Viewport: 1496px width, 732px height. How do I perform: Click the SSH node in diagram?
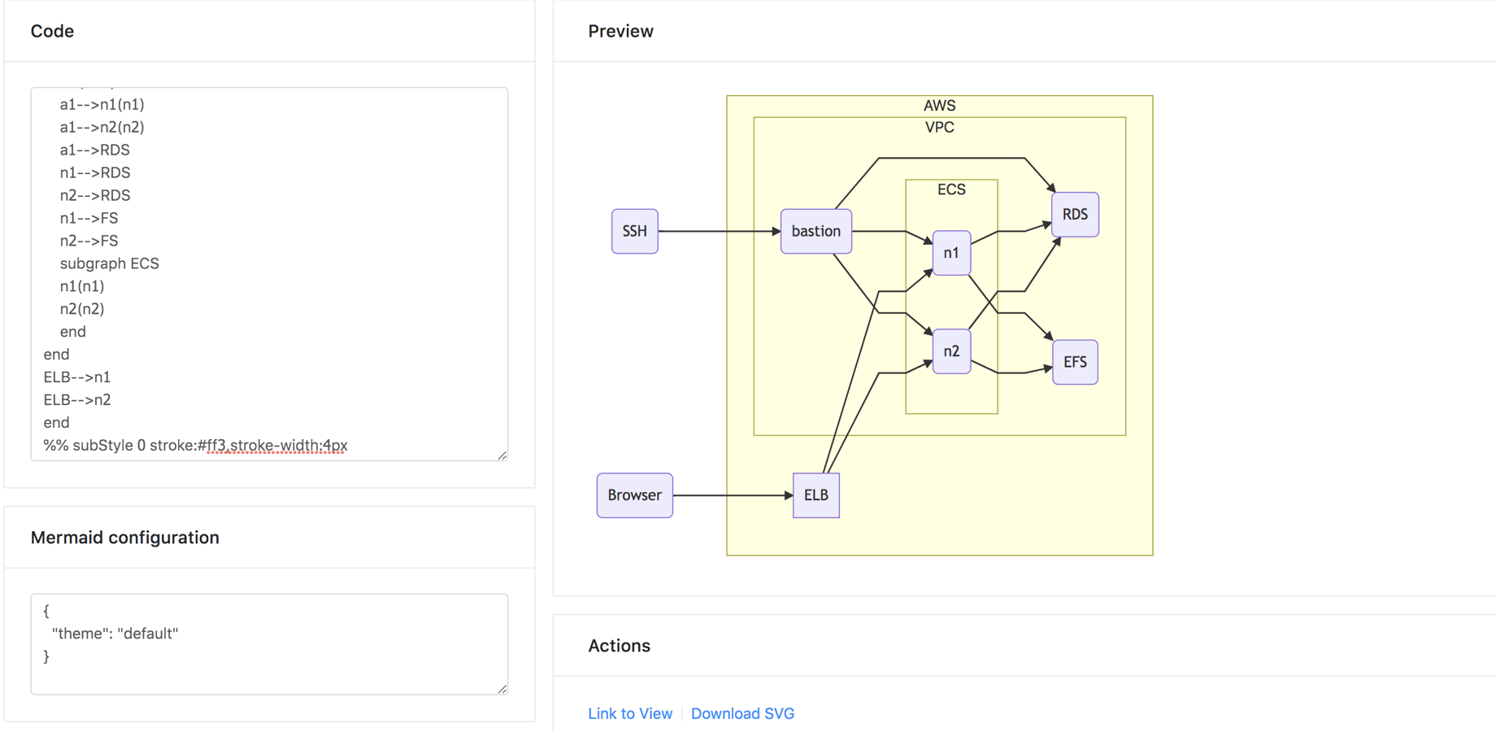click(x=634, y=231)
